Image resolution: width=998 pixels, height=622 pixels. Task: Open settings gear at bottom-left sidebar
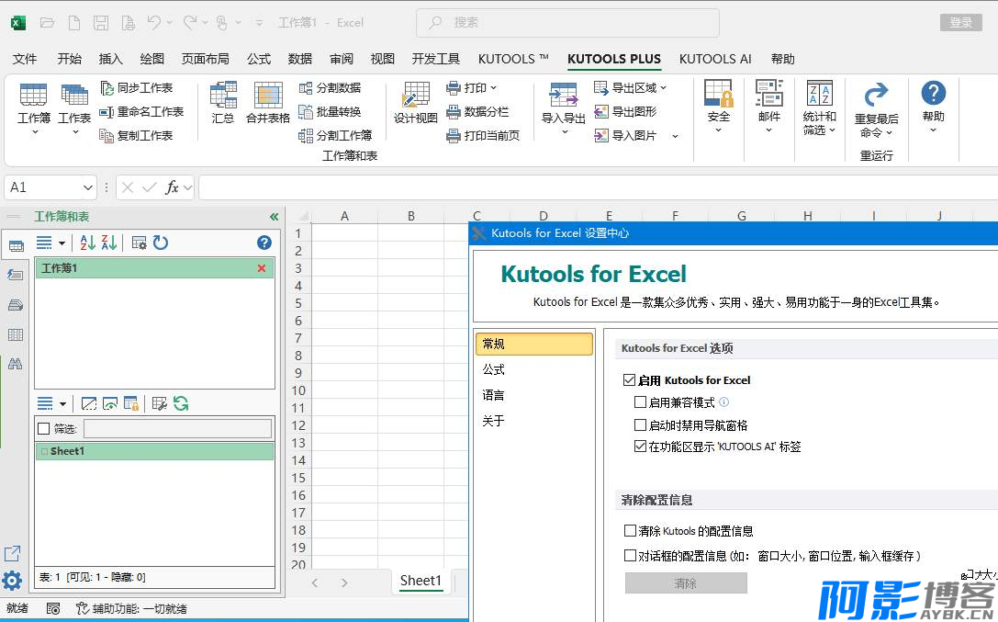(12, 581)
